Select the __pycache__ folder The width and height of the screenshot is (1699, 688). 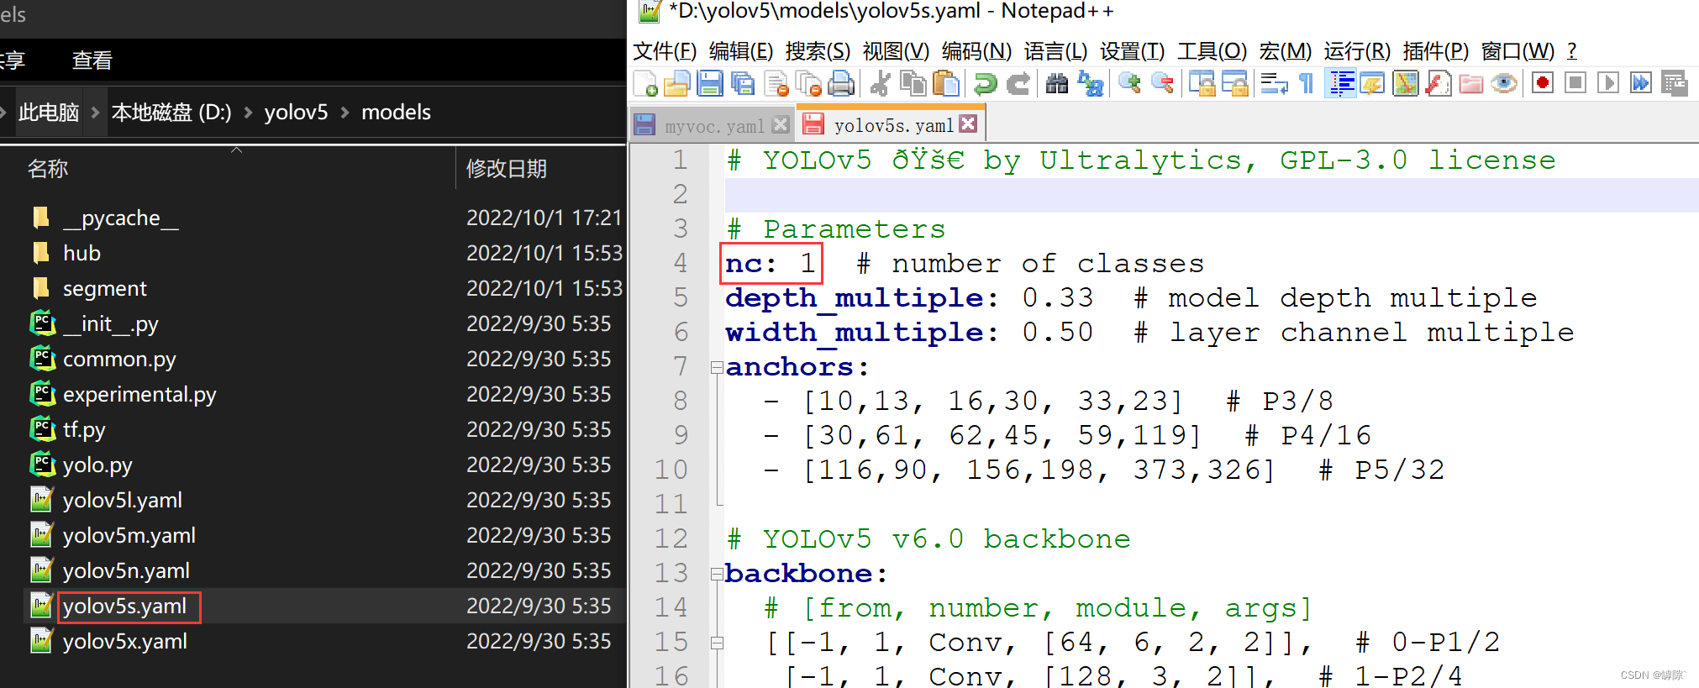coord(121,218)
